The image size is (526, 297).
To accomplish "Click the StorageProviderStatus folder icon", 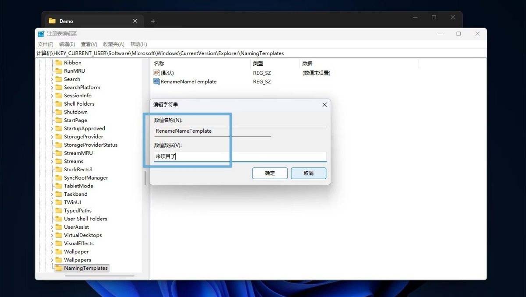I will 58,145.
